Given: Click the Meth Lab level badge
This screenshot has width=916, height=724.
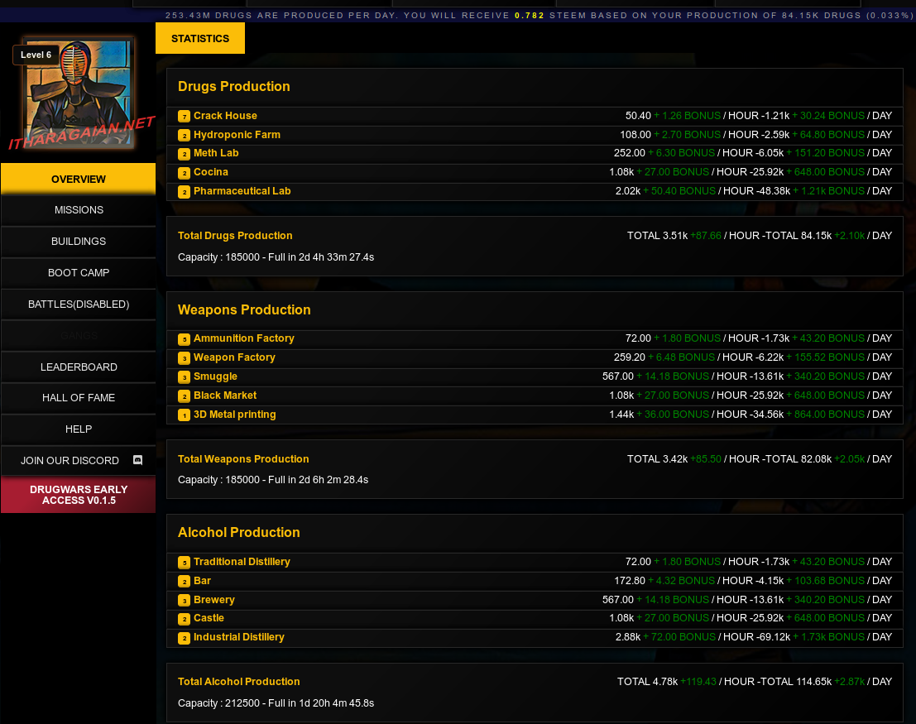Looking at the screenshot, I should coord(185,154).
